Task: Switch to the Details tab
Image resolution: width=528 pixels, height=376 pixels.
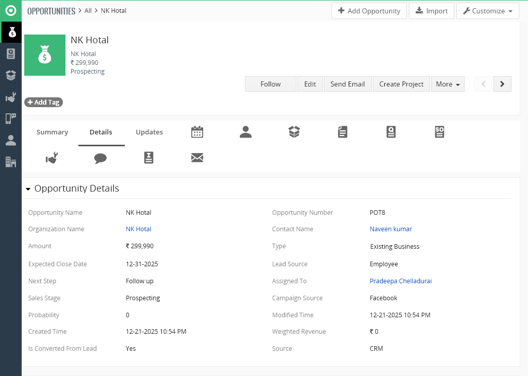Action: pos(101,132)
